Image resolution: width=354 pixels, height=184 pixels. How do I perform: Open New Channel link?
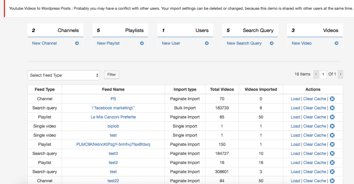click(45, 43)
